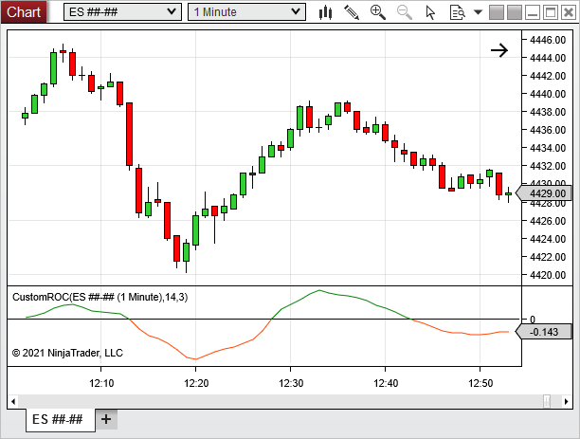Click the zoom out magnifier
580x439 pixels.
pos(405,12)
